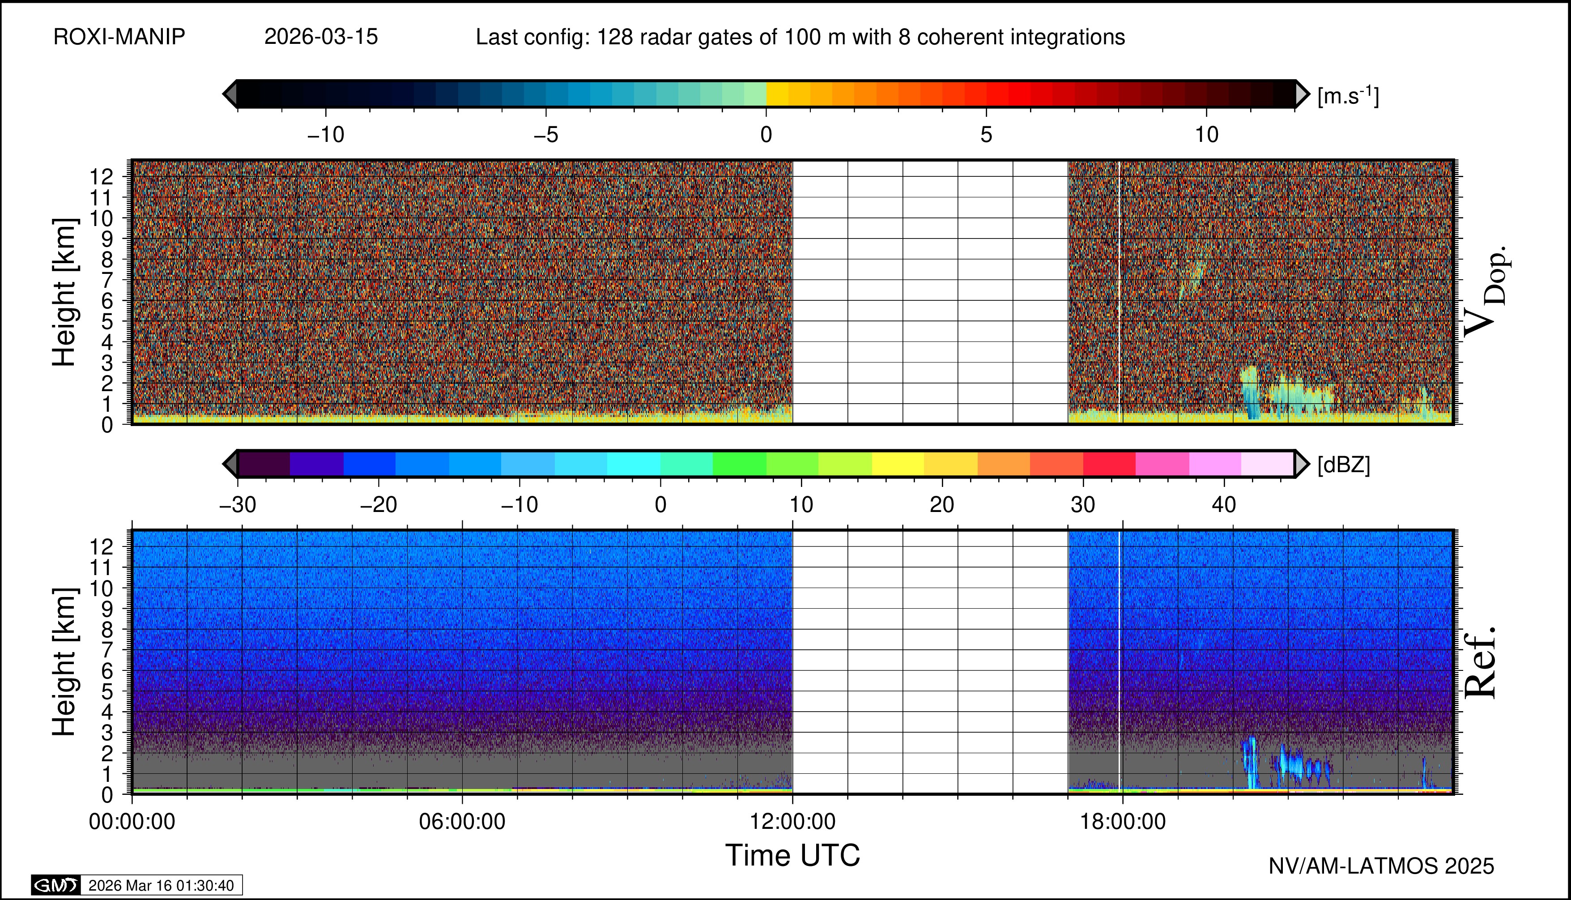
Task: Click the velocity colorbar left arrow
Action: coord(230,94)
